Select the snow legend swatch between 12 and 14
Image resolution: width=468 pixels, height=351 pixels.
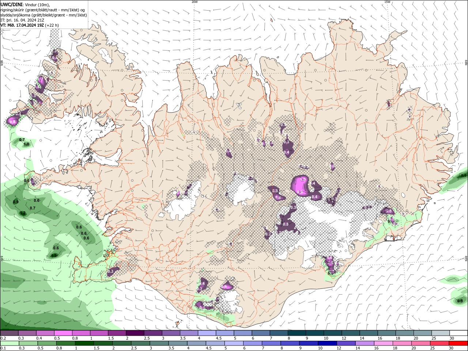[x=351, y=333]
